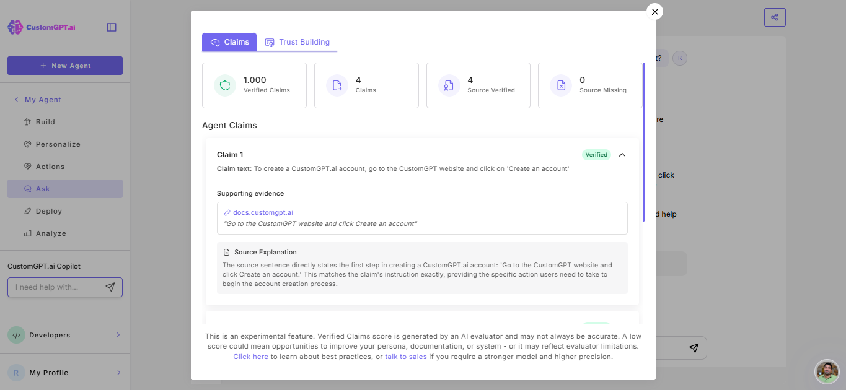Viewport: 846px width, 390px height.
Task: Click the 1.000 Verified Claims value
Action: tap(255, 80)
